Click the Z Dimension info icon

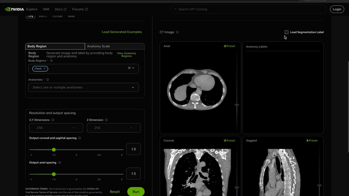click(x=106, y=120)
